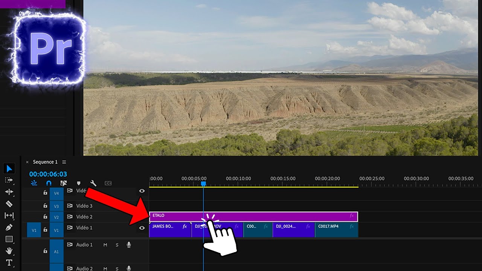The height and width of the screenshot is (271, 482).
Task: Hide Vidéo 1 track output eye
Action: 142,228
